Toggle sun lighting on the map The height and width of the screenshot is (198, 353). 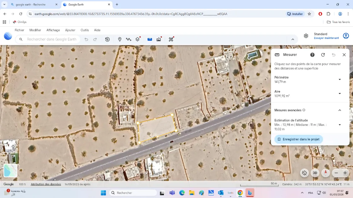point(304,173)
